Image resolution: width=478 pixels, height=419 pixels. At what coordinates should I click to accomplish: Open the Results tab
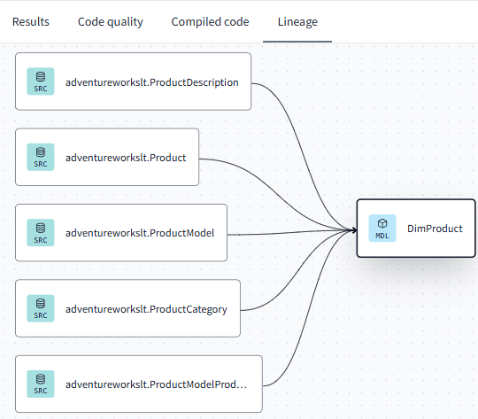30,21
